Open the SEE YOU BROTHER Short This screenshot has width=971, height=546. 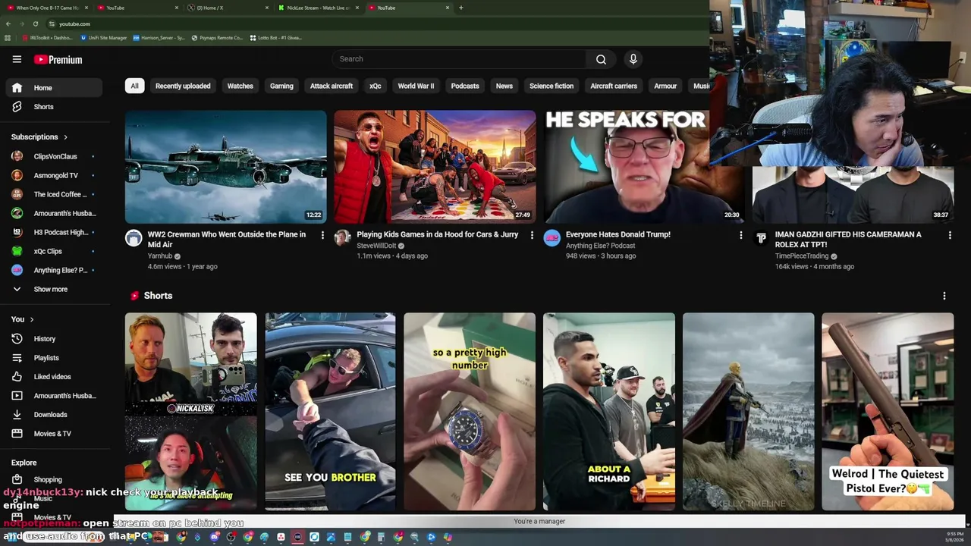point(330,412)
